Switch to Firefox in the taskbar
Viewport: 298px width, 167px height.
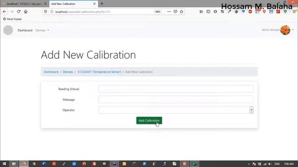tap(24, 164)
